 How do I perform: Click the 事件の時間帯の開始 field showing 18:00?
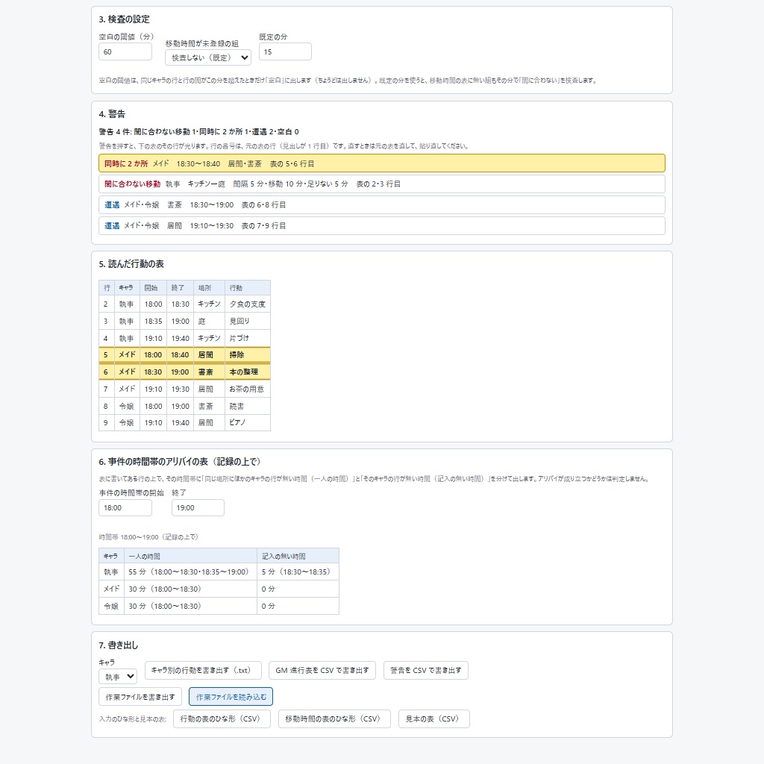coord(125,507)
